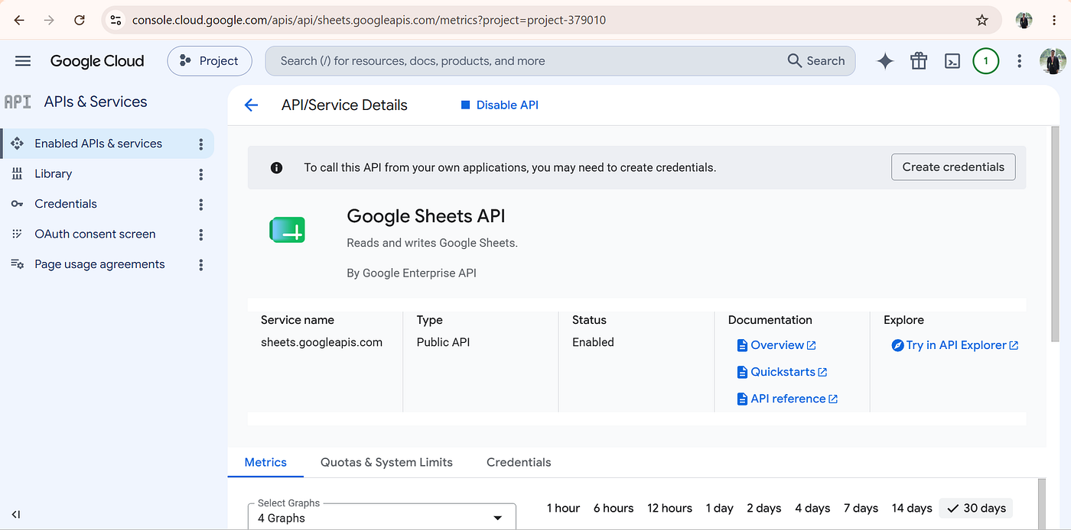The image size is (1071, 530).
Task: Switch to the Credentials tab
Action: tap(519, 462)
